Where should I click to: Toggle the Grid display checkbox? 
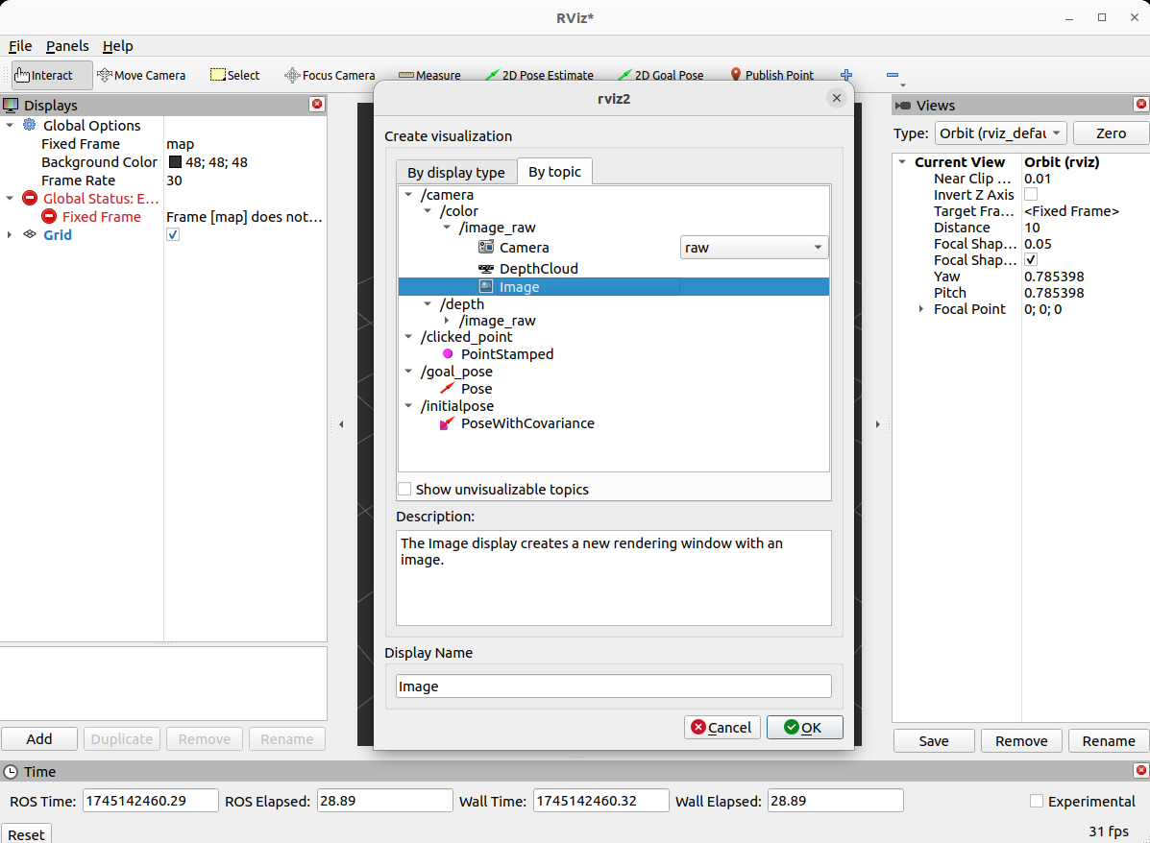173,234
